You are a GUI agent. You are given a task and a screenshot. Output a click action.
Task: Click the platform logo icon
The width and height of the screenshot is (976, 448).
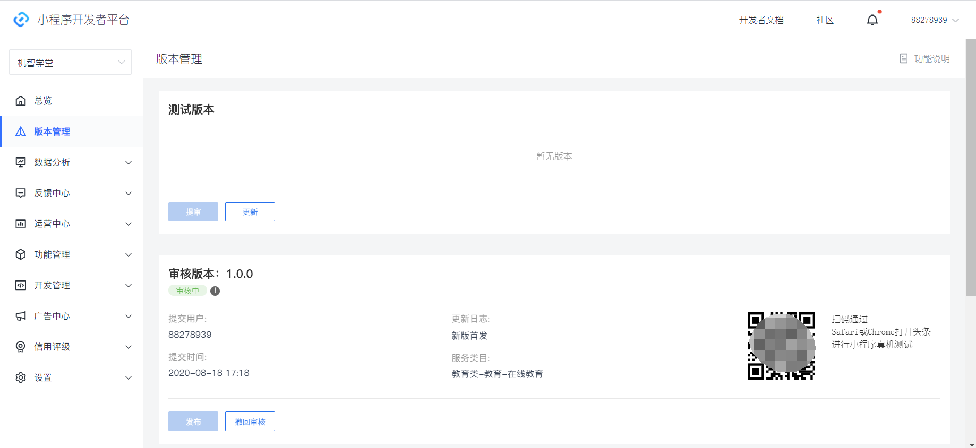pos(21,20)
